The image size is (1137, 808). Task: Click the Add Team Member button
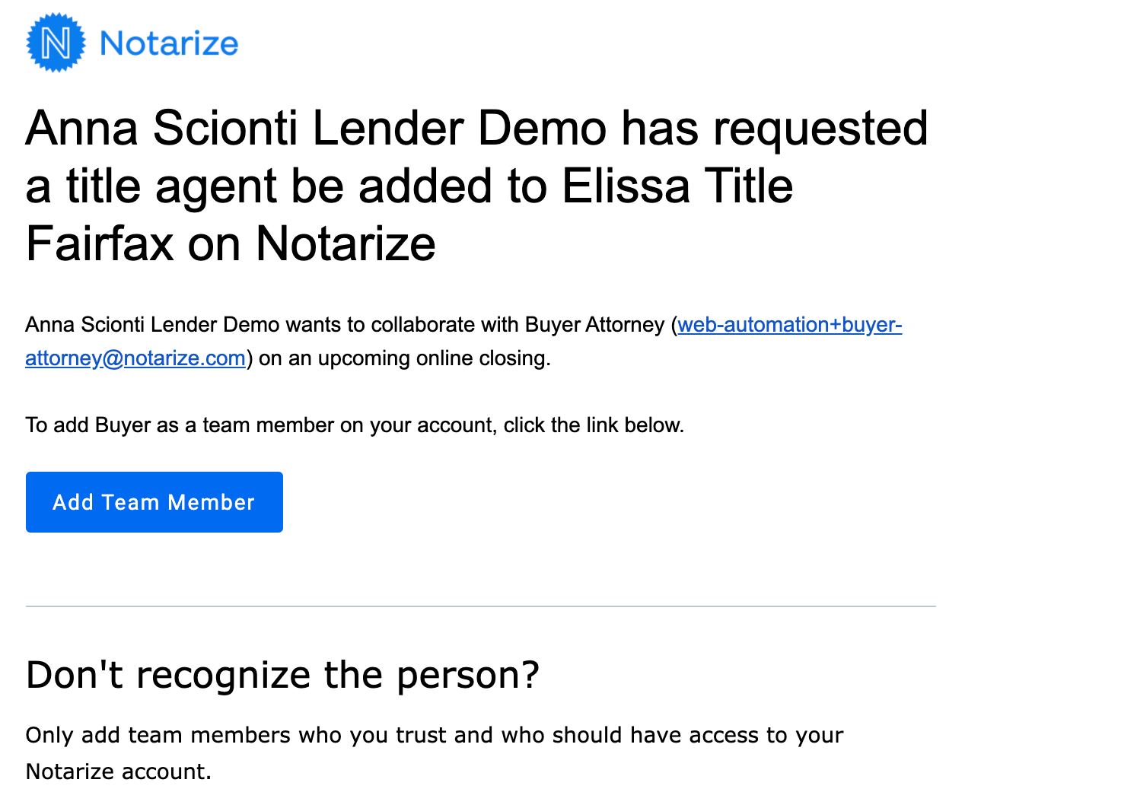click(154, 502)
